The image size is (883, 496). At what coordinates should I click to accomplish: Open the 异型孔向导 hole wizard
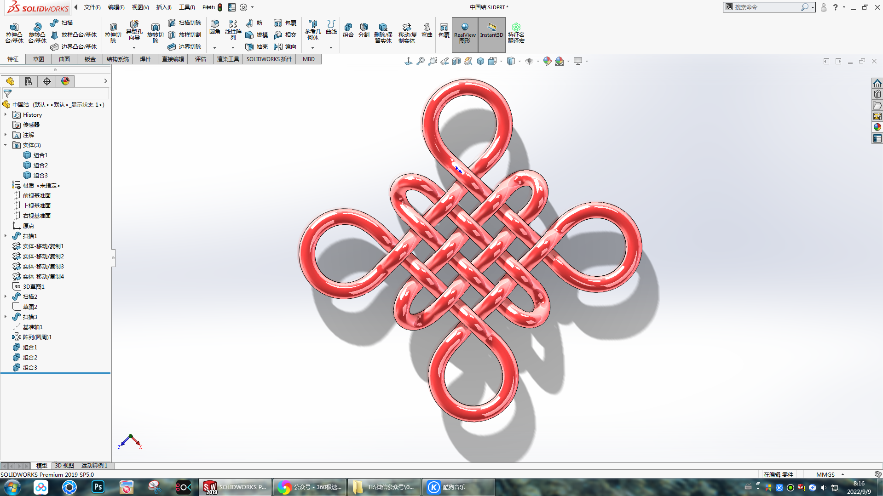pyautogui.click(x=134, y=31)
